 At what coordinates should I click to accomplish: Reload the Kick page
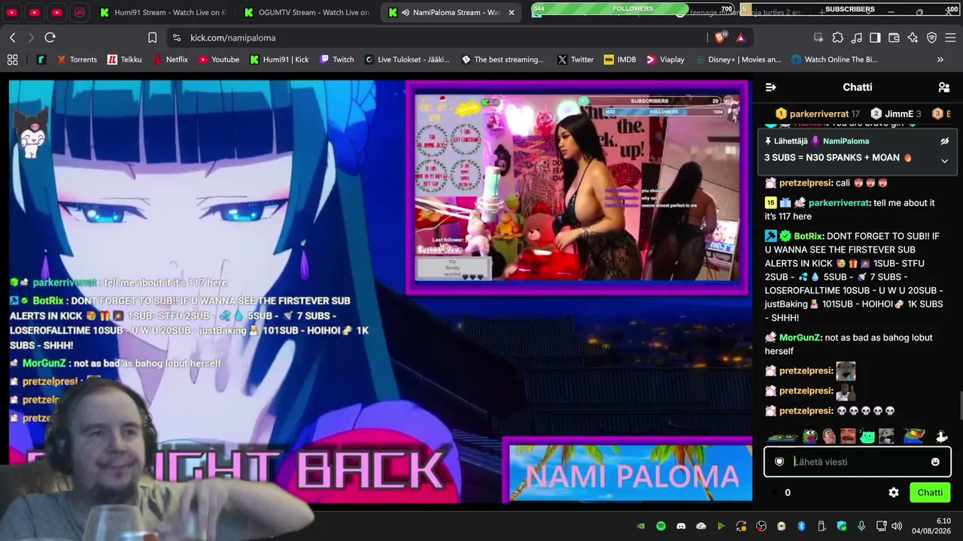(50, 38)
